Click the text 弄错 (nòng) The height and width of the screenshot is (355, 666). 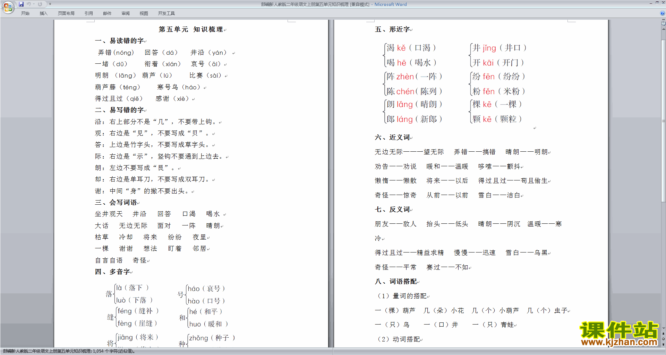click(116, 53)
